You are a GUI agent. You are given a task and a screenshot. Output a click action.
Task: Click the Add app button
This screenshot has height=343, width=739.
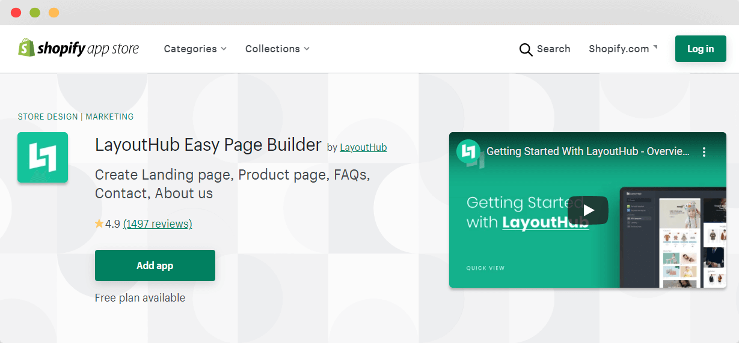click(x=155, y=266)
